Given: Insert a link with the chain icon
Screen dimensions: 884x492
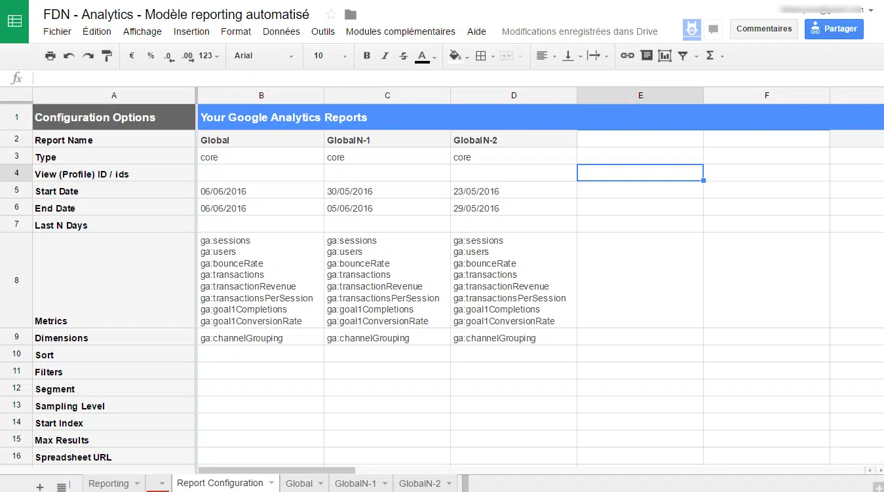Looking at the screenshot, I should click(x=627, y=56).
